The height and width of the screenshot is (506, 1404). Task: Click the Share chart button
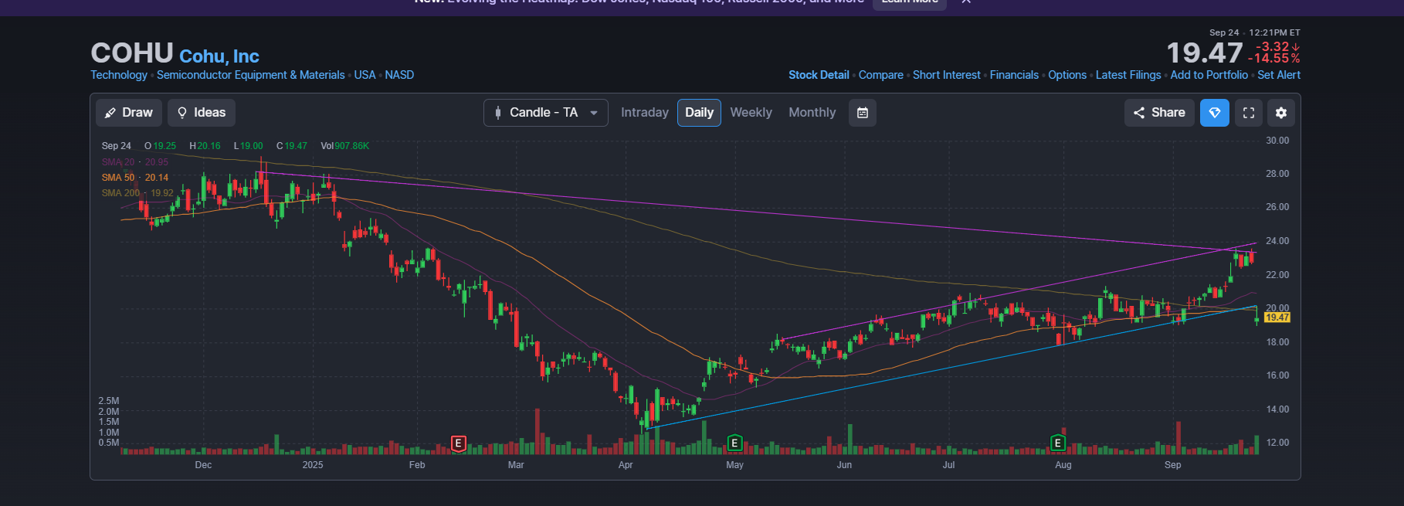(x=1159, y=113)
